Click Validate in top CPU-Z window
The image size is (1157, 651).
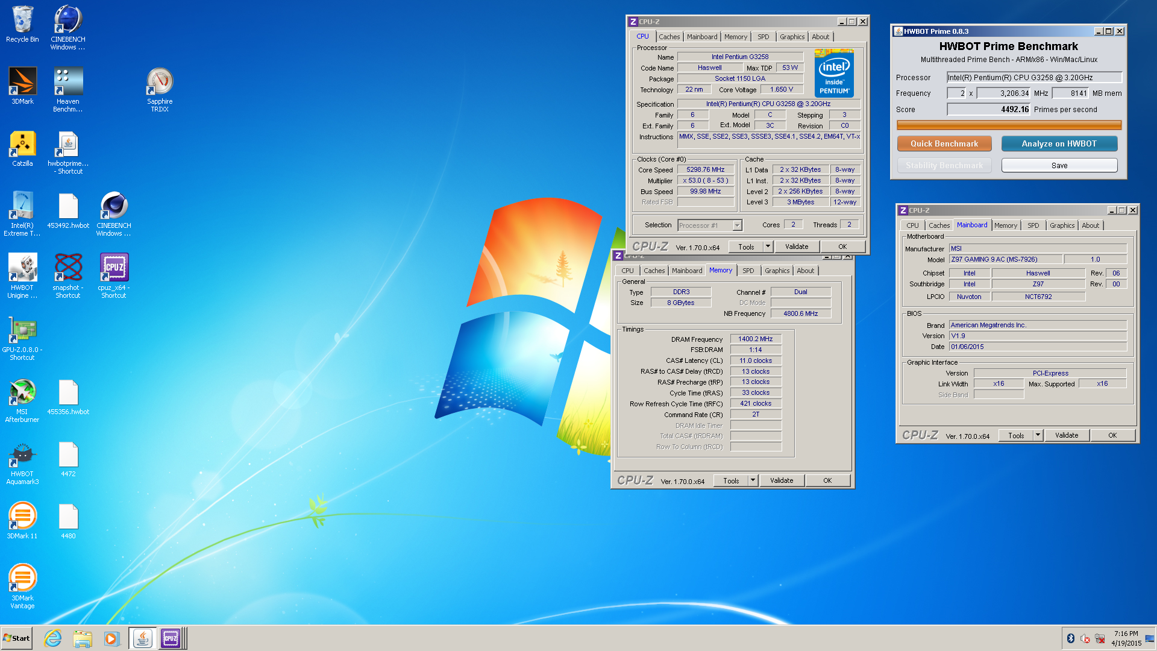(797, 247)
